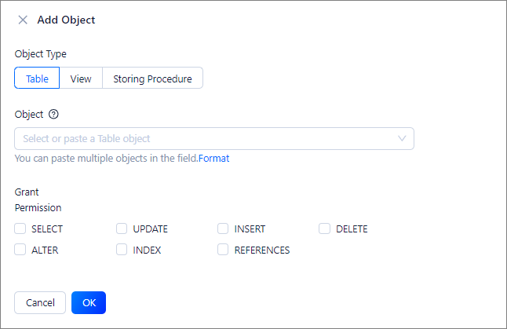Image resolution: width=507 pixels, height=329 pixels.
Task: Enable the INDEX permission
Action: click(122, 250)
